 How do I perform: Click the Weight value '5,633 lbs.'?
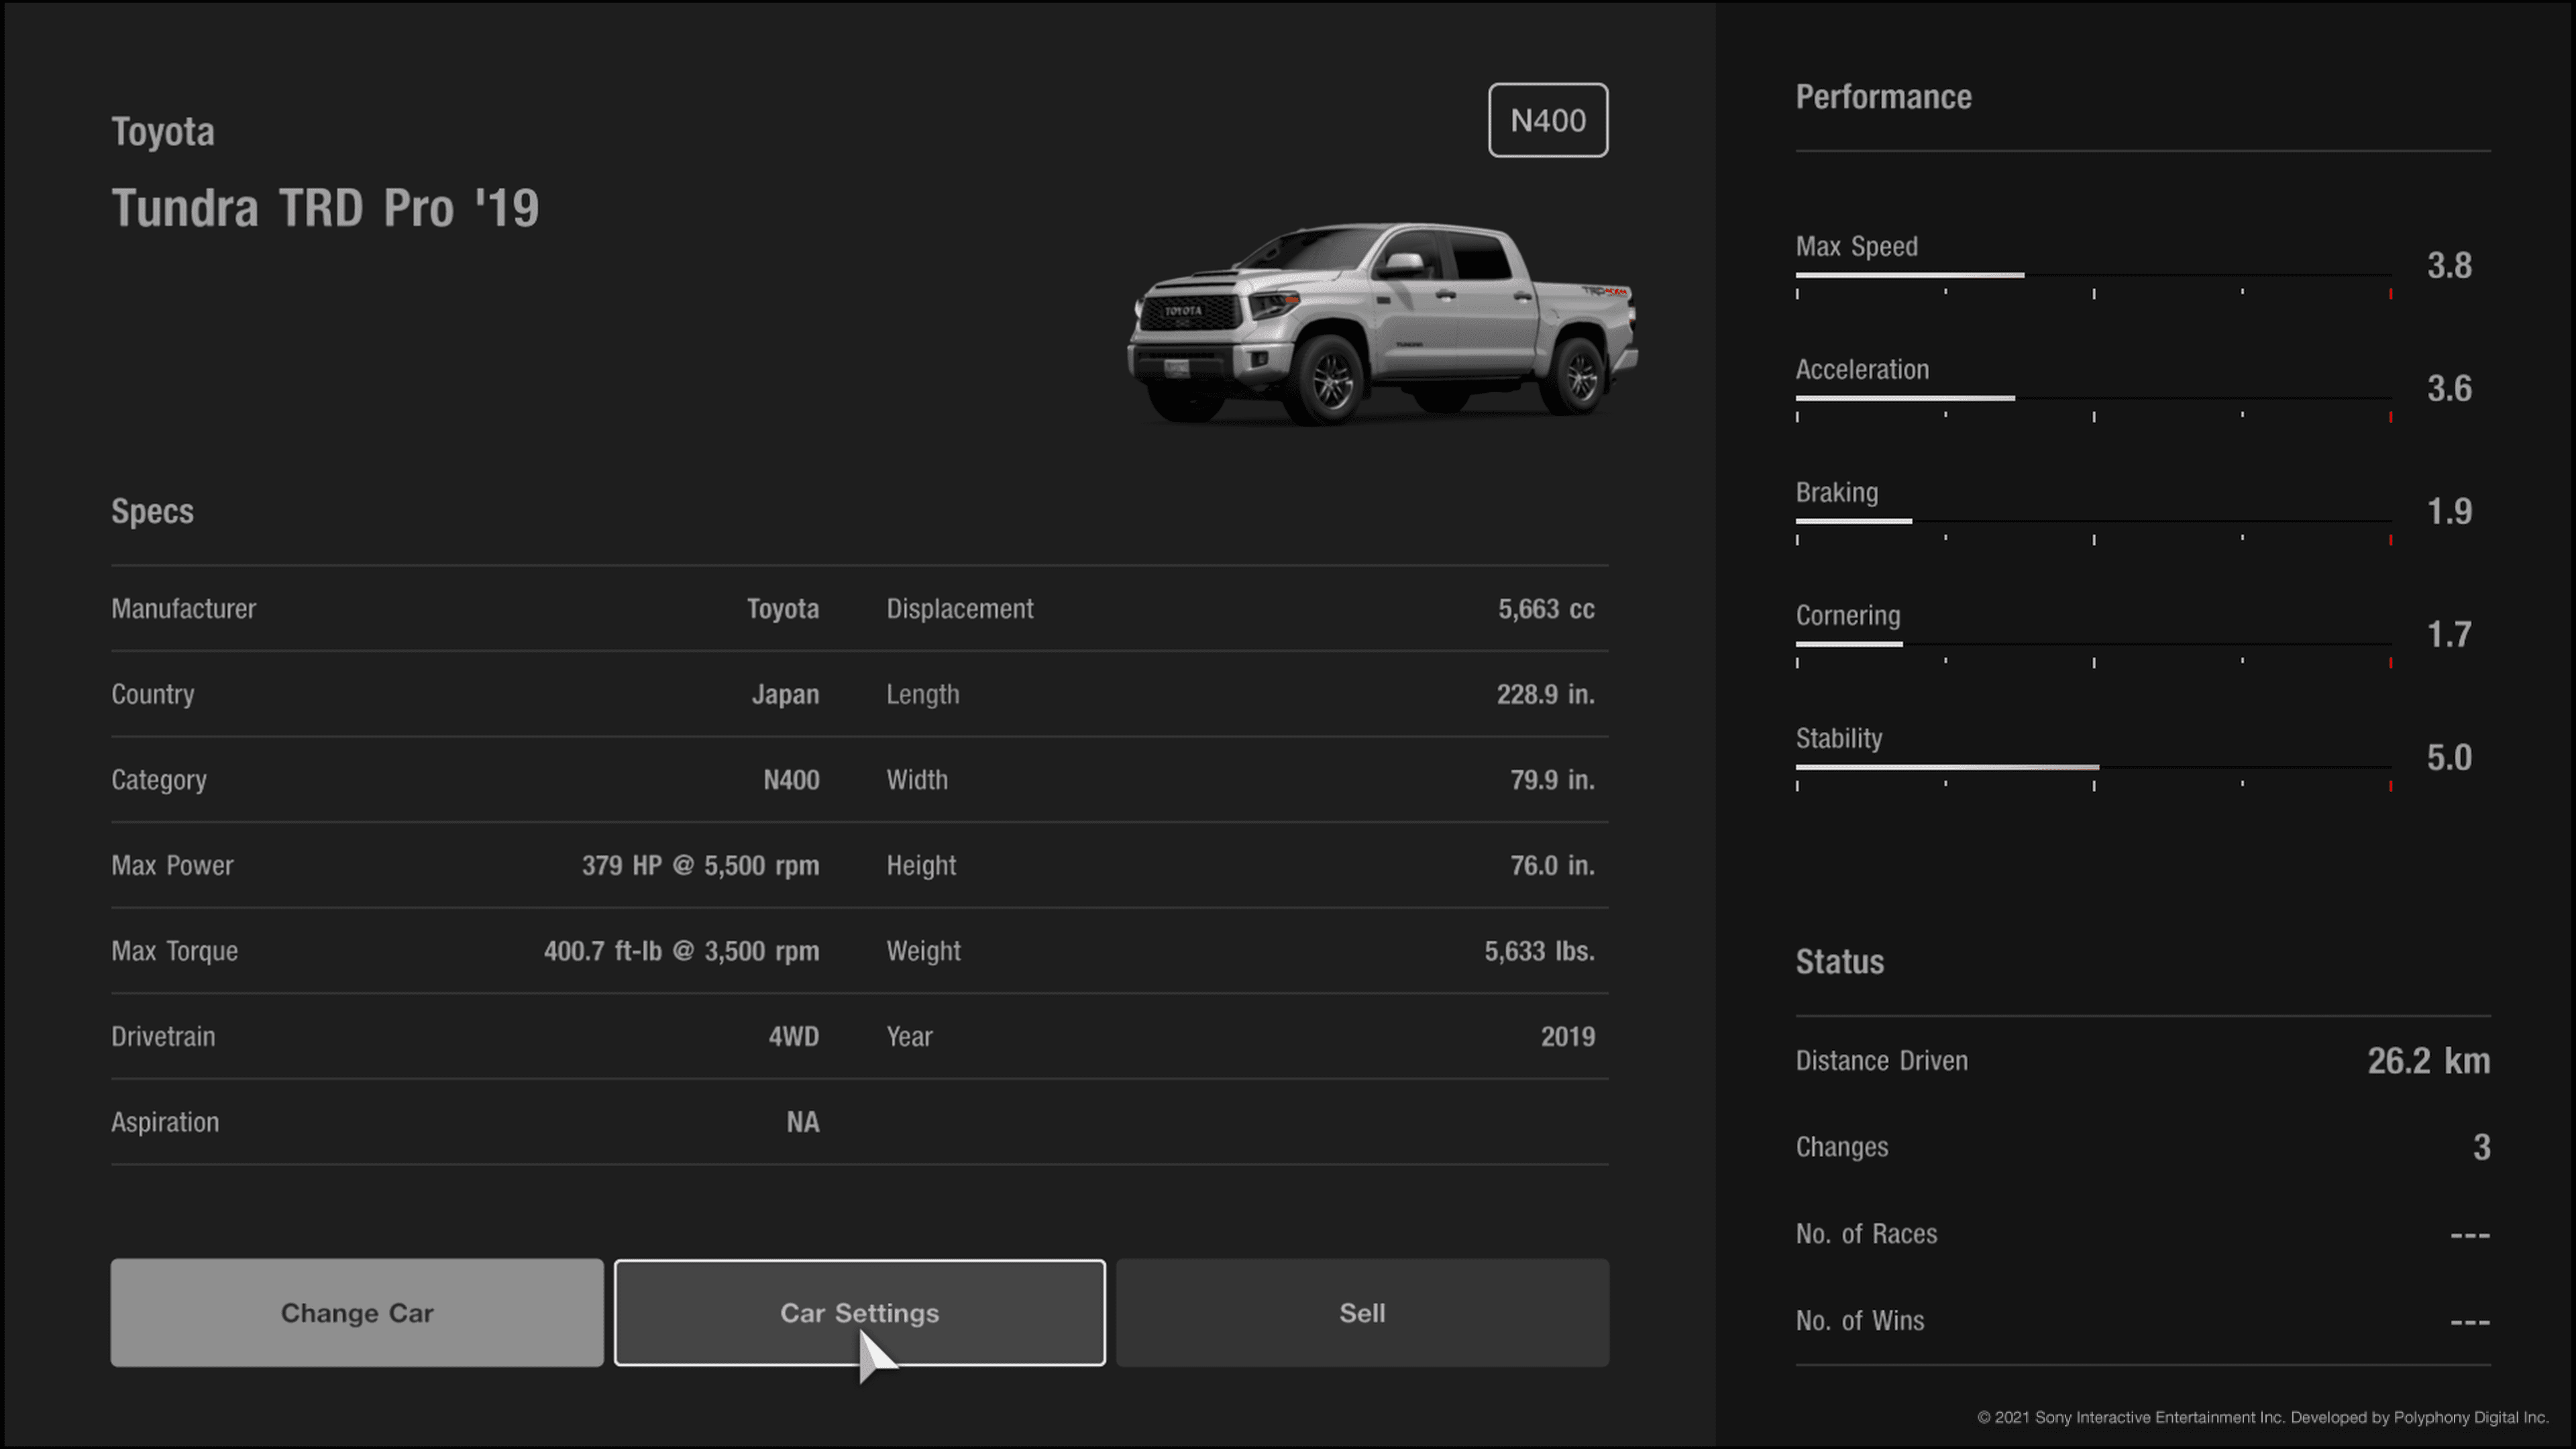pos(1539,951)
